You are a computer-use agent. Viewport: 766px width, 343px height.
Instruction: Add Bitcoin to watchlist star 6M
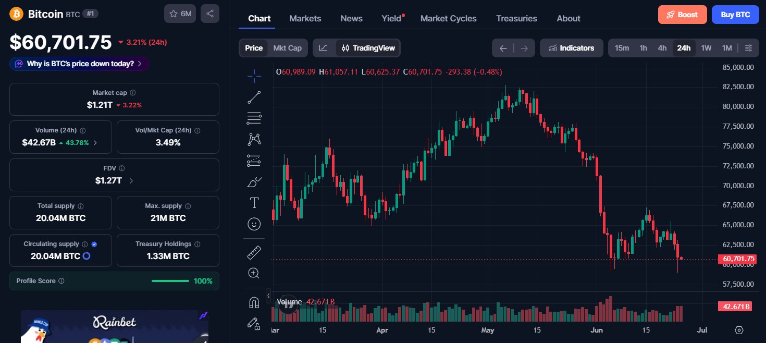[180, 14]
